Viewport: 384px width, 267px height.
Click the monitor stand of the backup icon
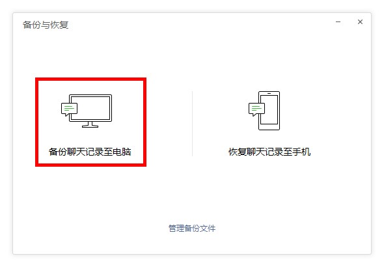tap(90, 124)
